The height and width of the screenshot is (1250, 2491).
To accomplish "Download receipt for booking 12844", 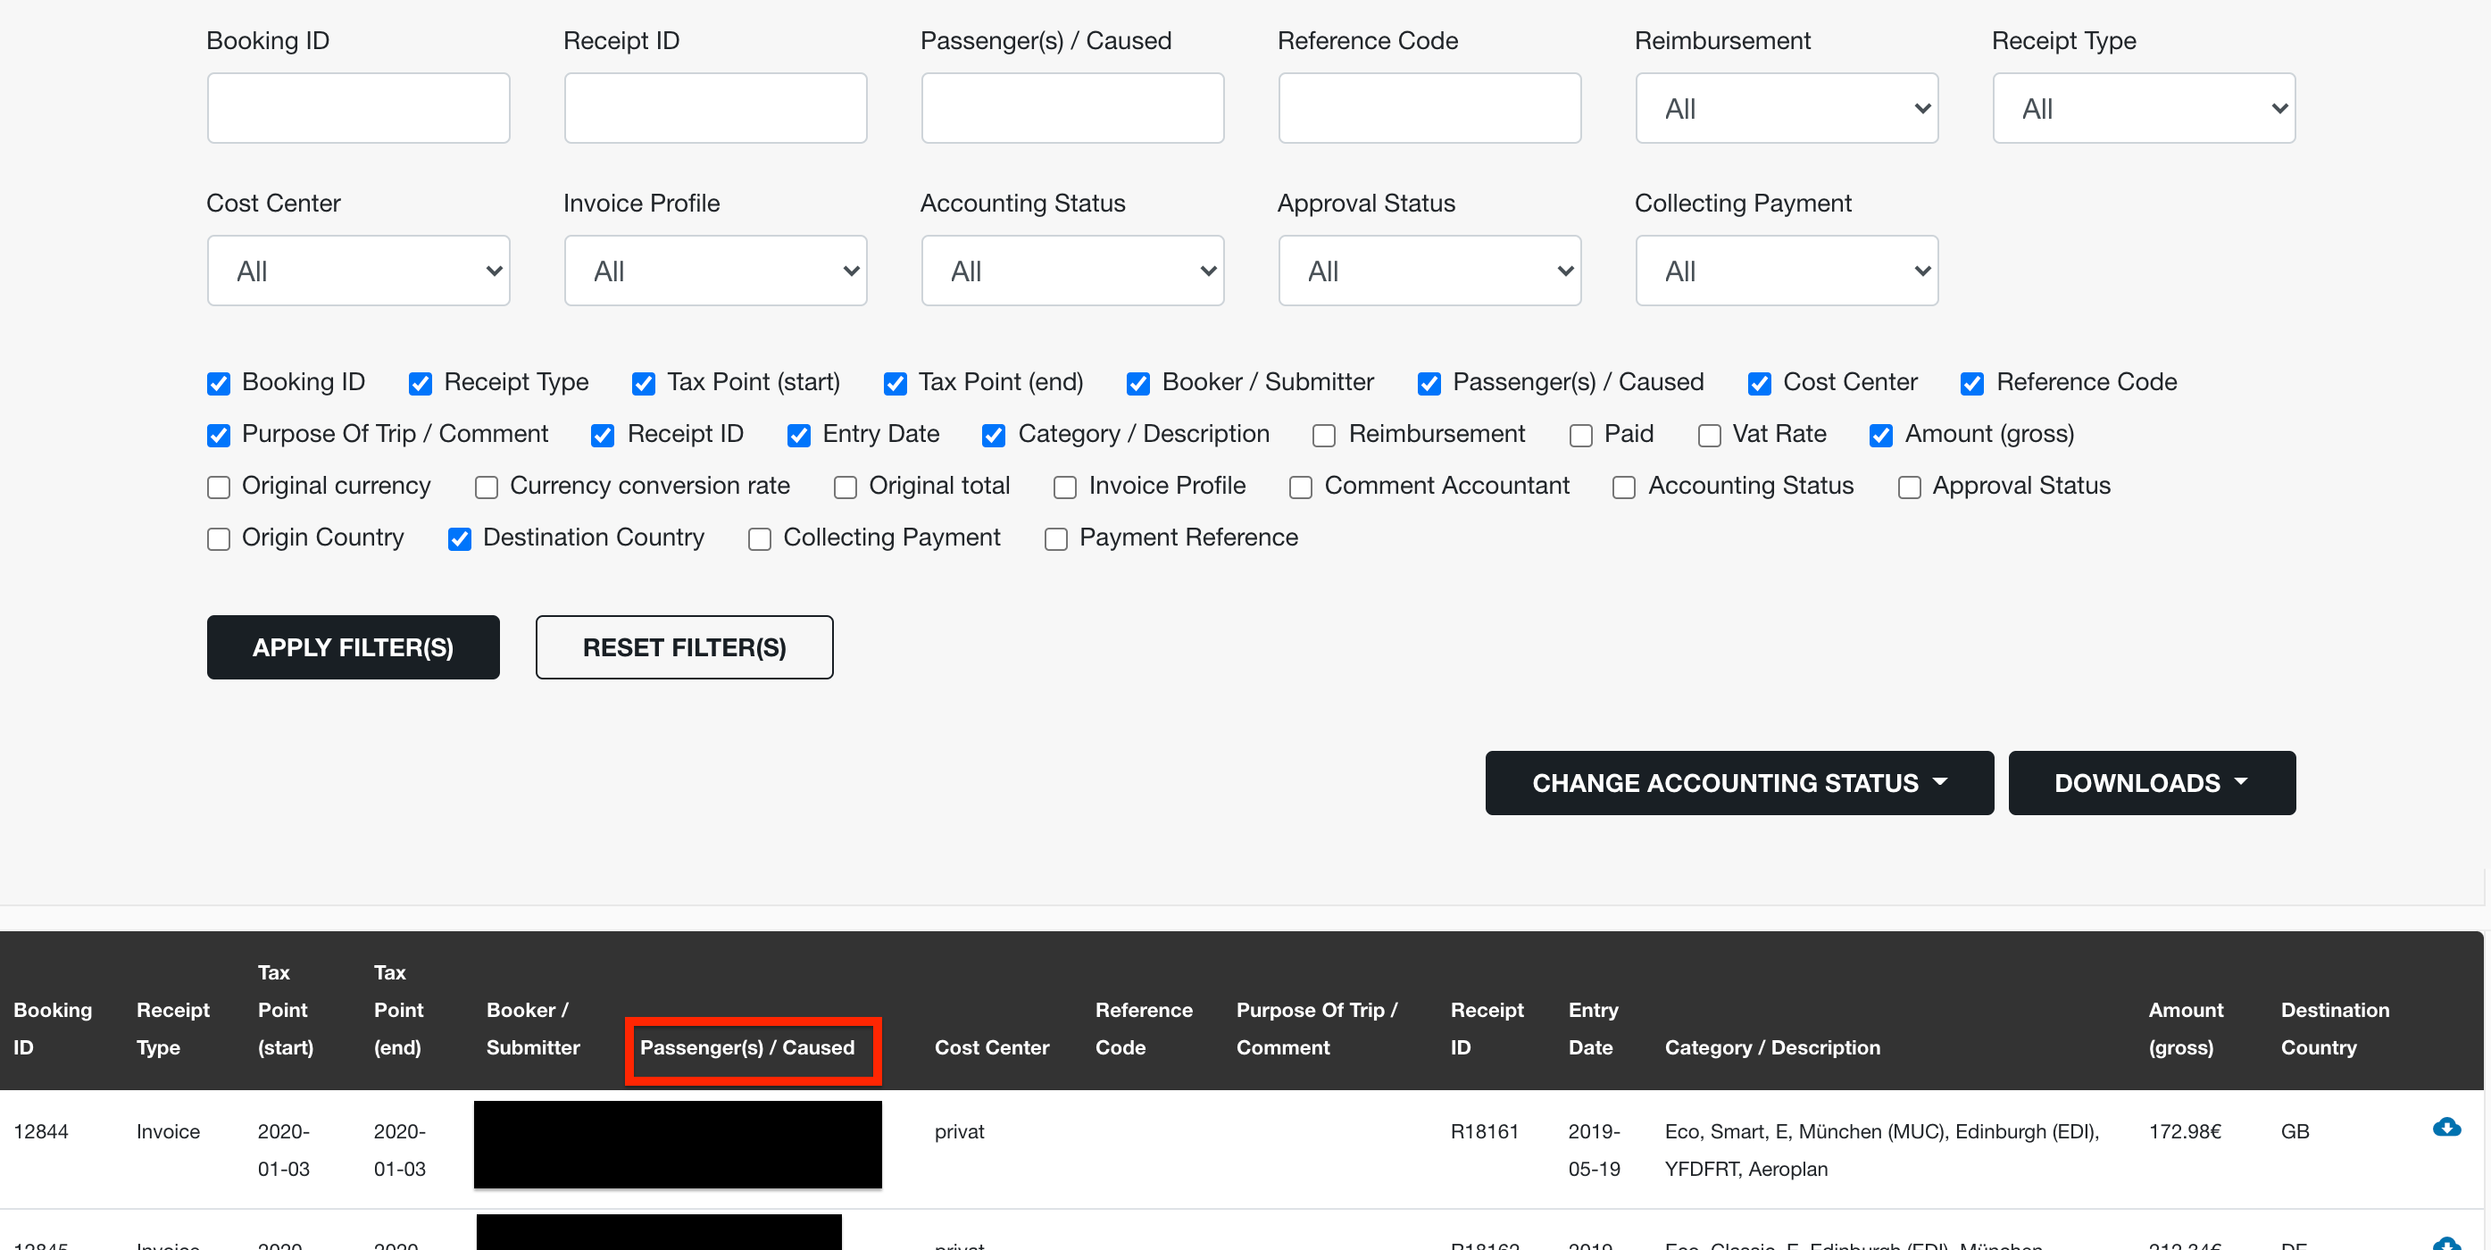I will pyautogui.click(x=2445, y=1127).
